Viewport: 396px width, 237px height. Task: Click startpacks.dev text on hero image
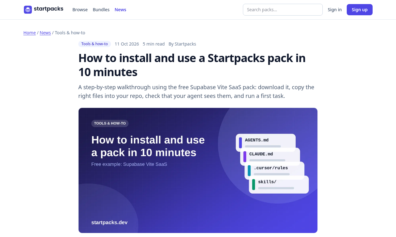tap(109, 223)
